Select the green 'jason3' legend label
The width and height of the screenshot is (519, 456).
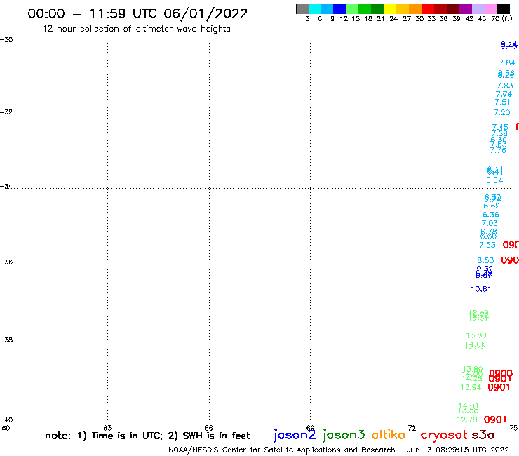pyautogui.click(x=344, y=435)
